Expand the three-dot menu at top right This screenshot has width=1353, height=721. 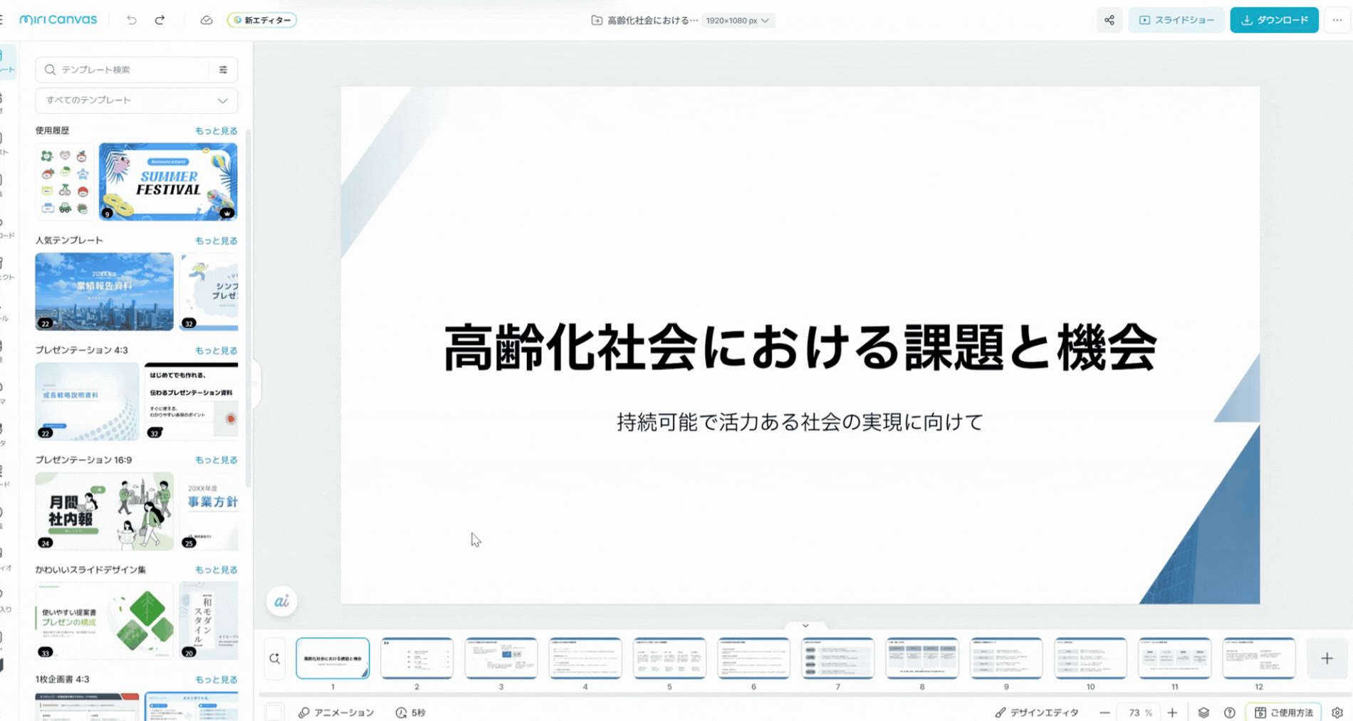[1337, 20]
